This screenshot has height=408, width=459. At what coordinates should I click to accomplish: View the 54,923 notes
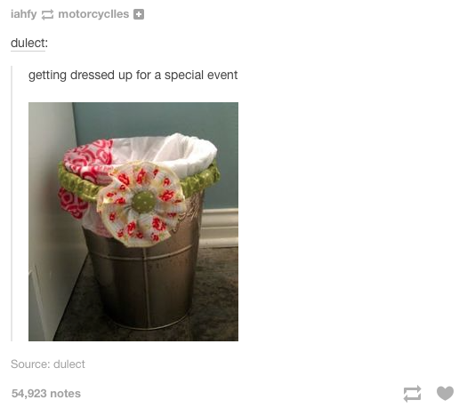46,394
